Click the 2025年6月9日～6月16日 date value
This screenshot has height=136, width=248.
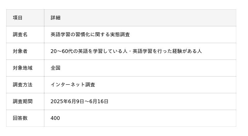coord(79,101)
